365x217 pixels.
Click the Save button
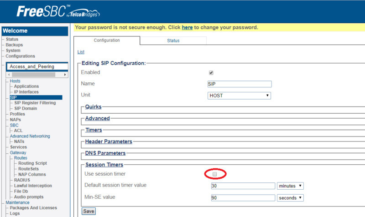click(89, 211)
